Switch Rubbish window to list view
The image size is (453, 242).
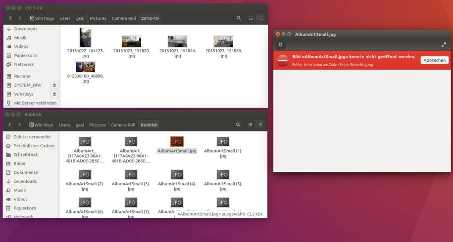(x=251, y=125)
